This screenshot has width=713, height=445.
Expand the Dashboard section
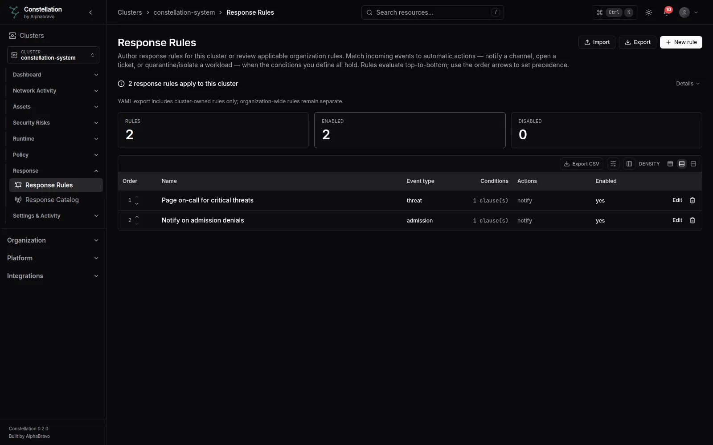[55, 75]
